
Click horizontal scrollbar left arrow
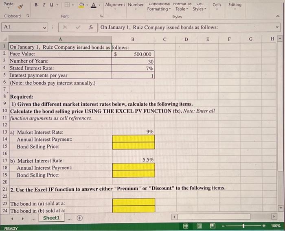(x=174, y=216)
